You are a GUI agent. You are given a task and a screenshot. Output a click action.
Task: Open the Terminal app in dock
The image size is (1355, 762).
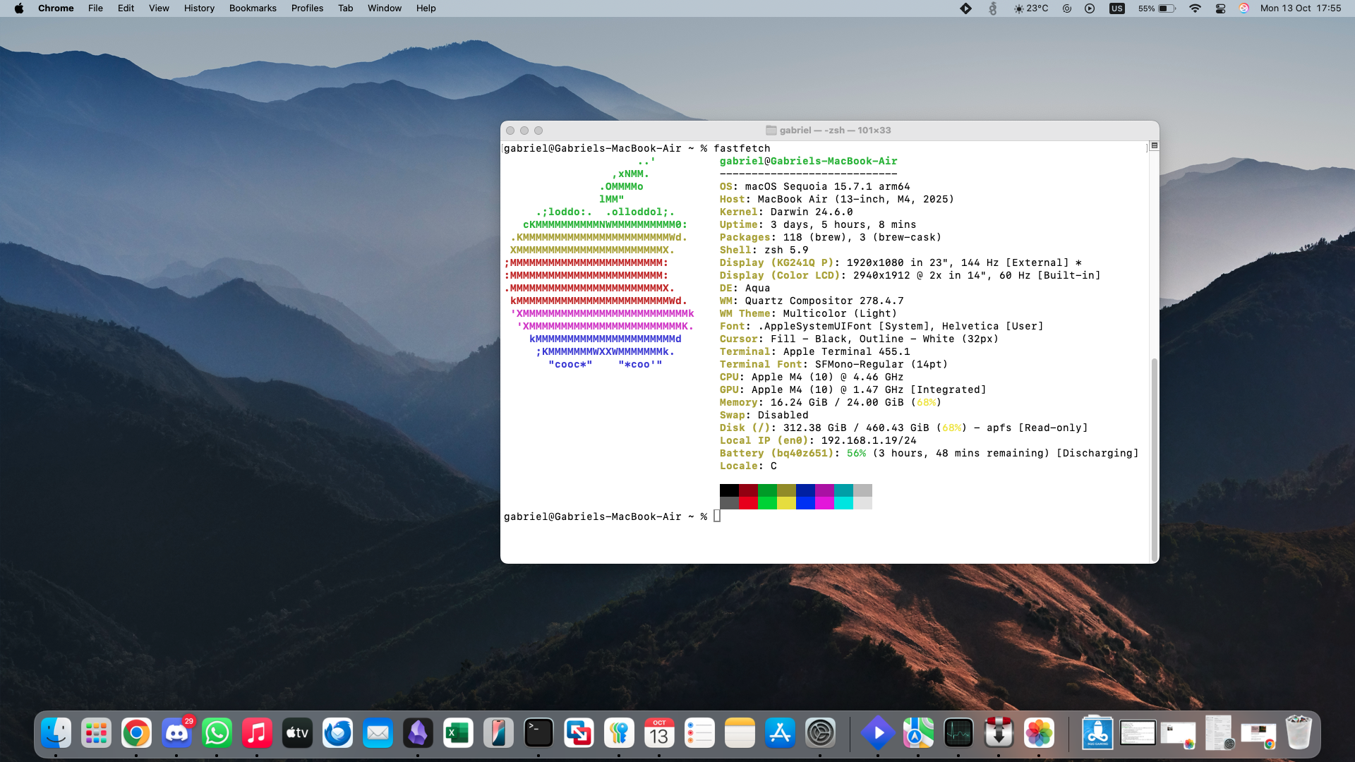pyautogui.click(x=538, y=734)
